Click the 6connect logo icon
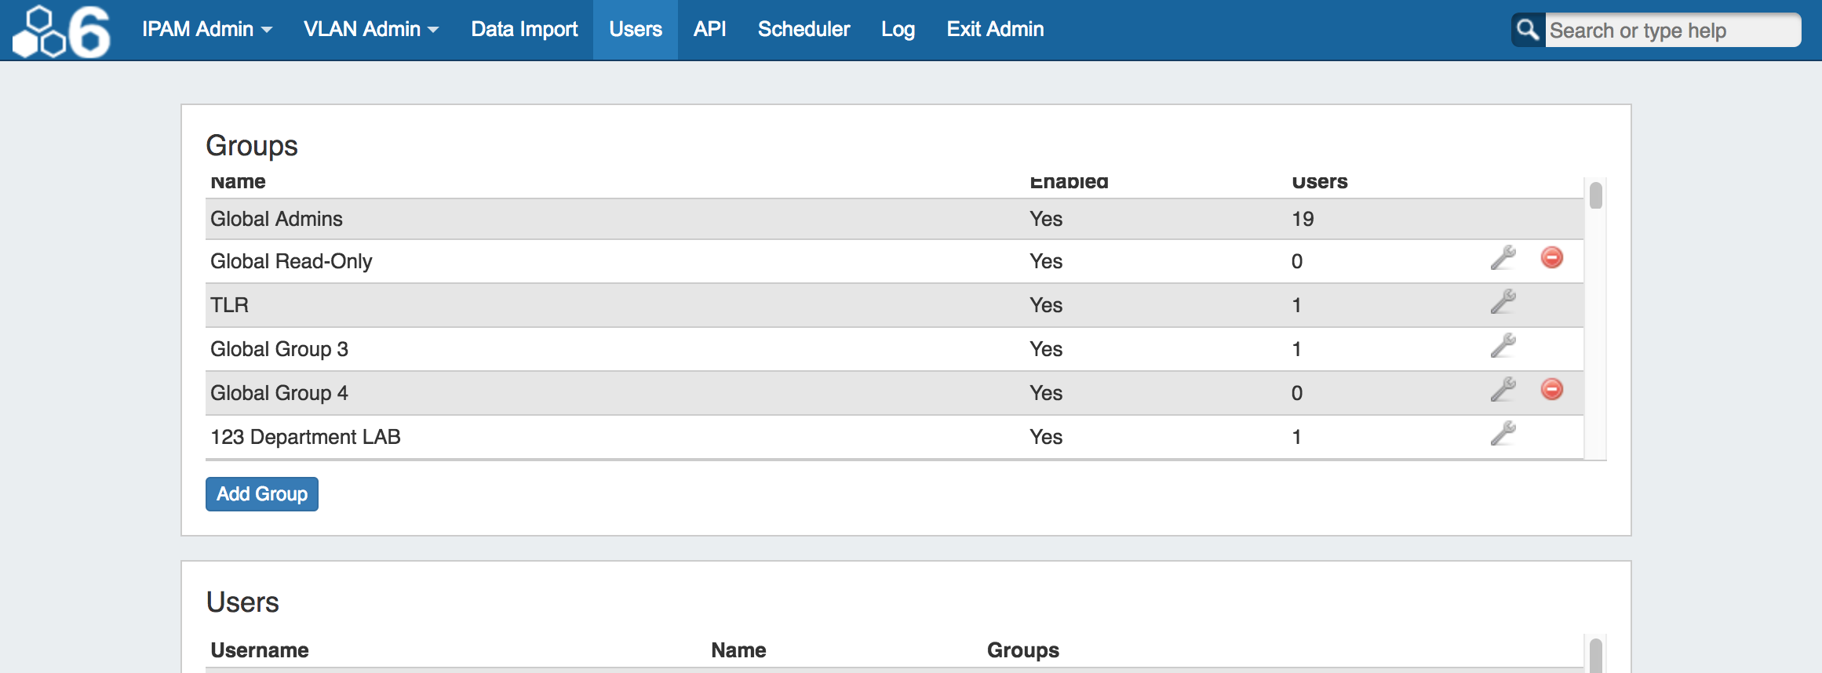 (62, 31)
